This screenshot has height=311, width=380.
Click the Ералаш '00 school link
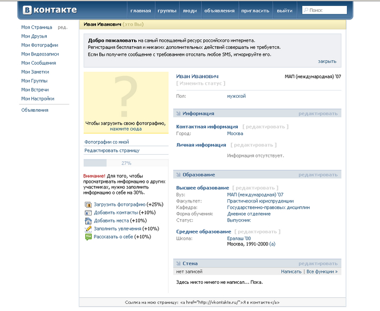(x=239, y=239)
